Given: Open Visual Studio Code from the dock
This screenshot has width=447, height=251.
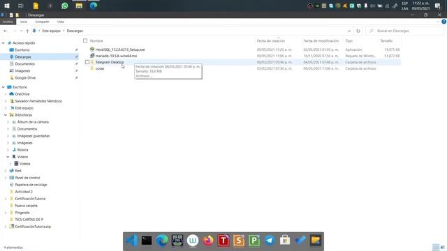Looking at the screenshot, I should (x=131, y=241).
